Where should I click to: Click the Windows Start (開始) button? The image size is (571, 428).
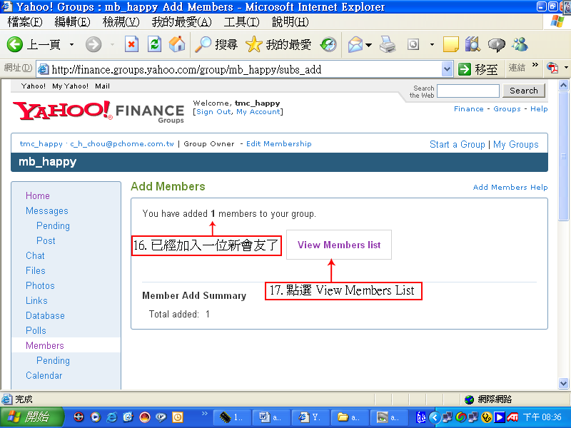point(31,417)
